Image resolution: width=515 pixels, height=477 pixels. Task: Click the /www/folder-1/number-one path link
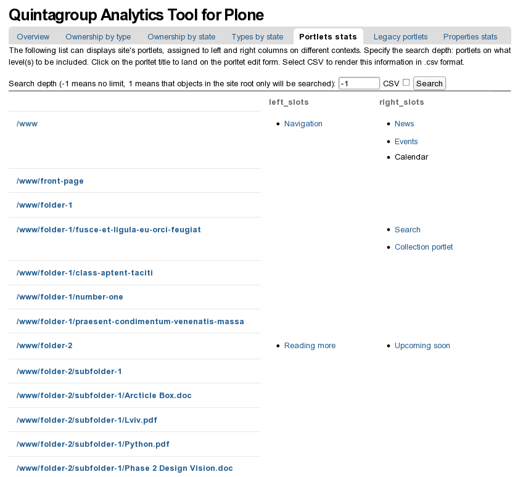[70, 297]
